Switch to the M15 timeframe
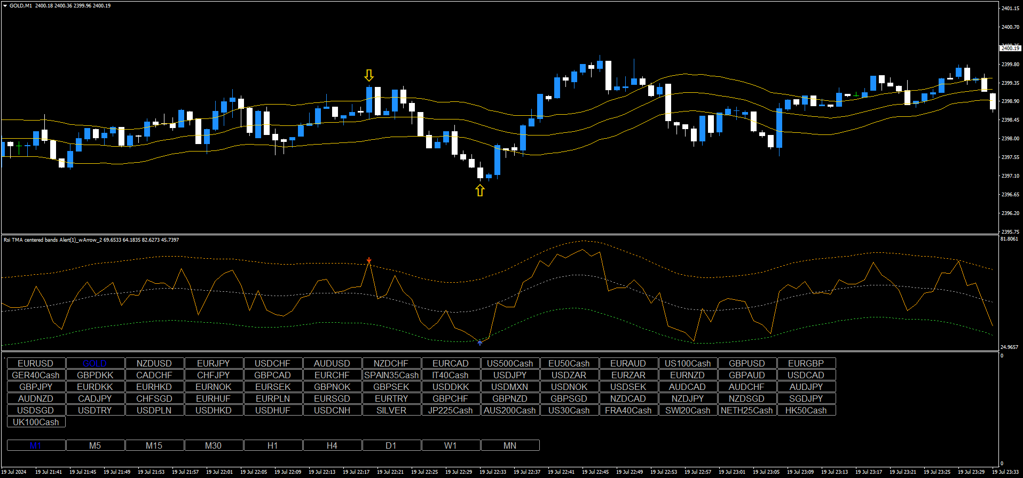The image size is (1023, 478). click(x=154, y=445)
